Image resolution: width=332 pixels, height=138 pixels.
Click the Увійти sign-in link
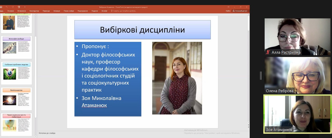228,11
